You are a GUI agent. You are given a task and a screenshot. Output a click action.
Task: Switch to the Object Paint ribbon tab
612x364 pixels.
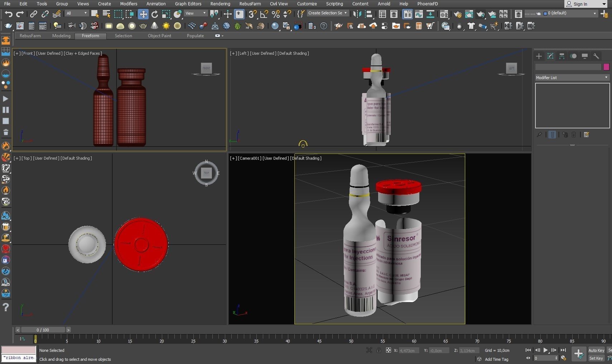pyautogui.click(x=159, y=36)
